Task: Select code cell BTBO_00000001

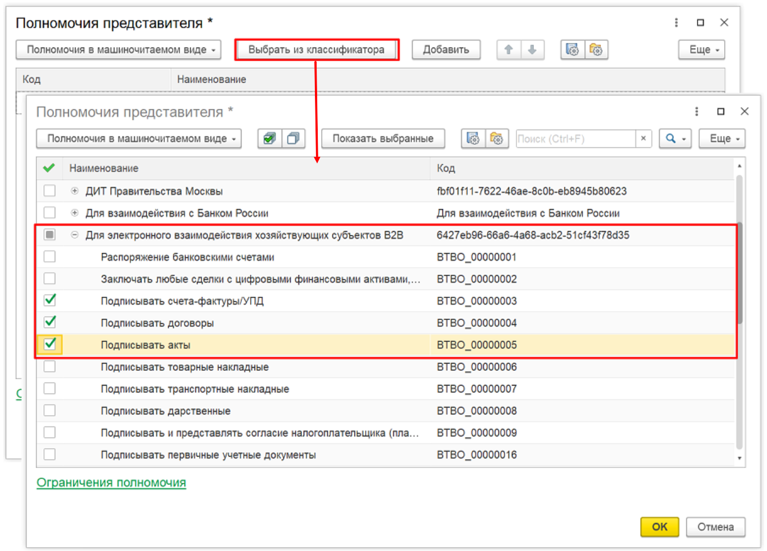Action: [x=477, y=257]
